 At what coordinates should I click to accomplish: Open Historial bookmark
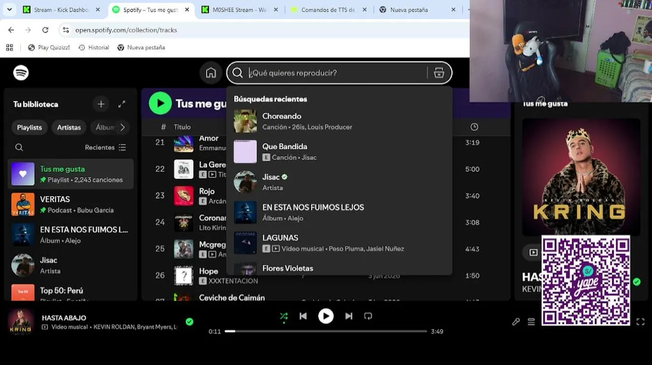93,48
